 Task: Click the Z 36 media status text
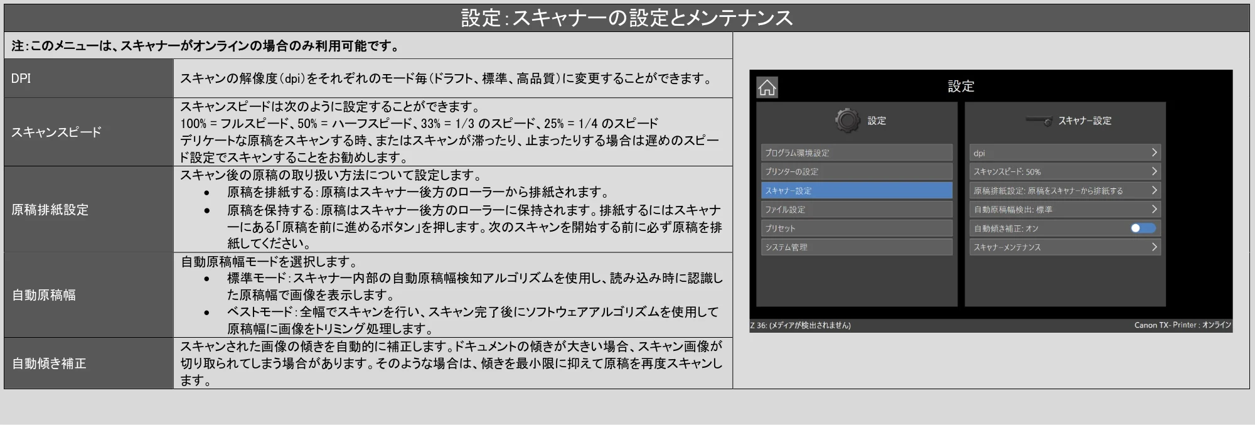pos(801,325)
